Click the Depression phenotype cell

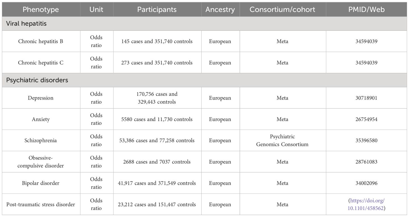click(41, 98)
